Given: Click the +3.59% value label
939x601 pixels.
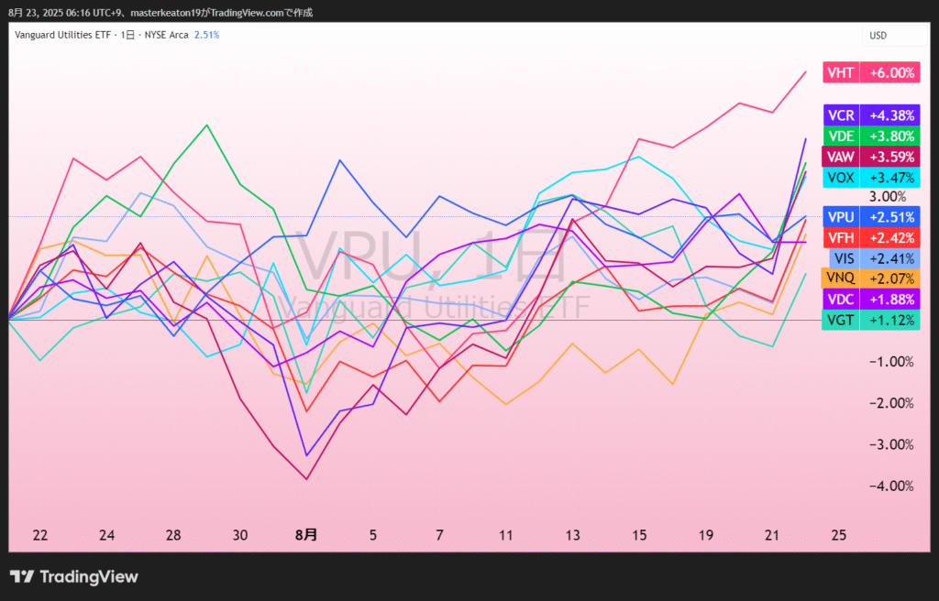Looking at the screenshot, I should coord(890,157).
